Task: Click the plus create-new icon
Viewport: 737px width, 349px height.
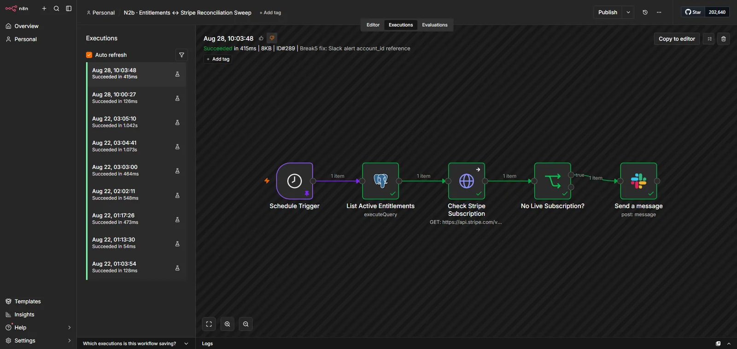Action: pos(44,8)
